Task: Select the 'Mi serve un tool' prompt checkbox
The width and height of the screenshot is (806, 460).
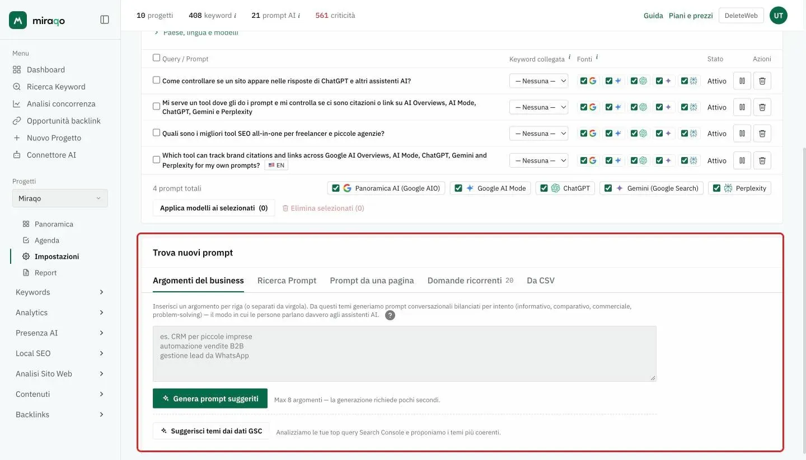Action: pos(157,106)
